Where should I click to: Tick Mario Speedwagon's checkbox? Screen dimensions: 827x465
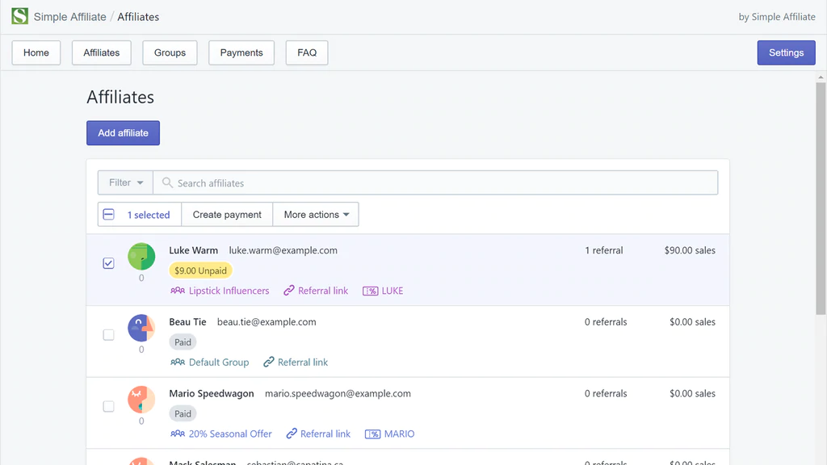tap(109, 407)
